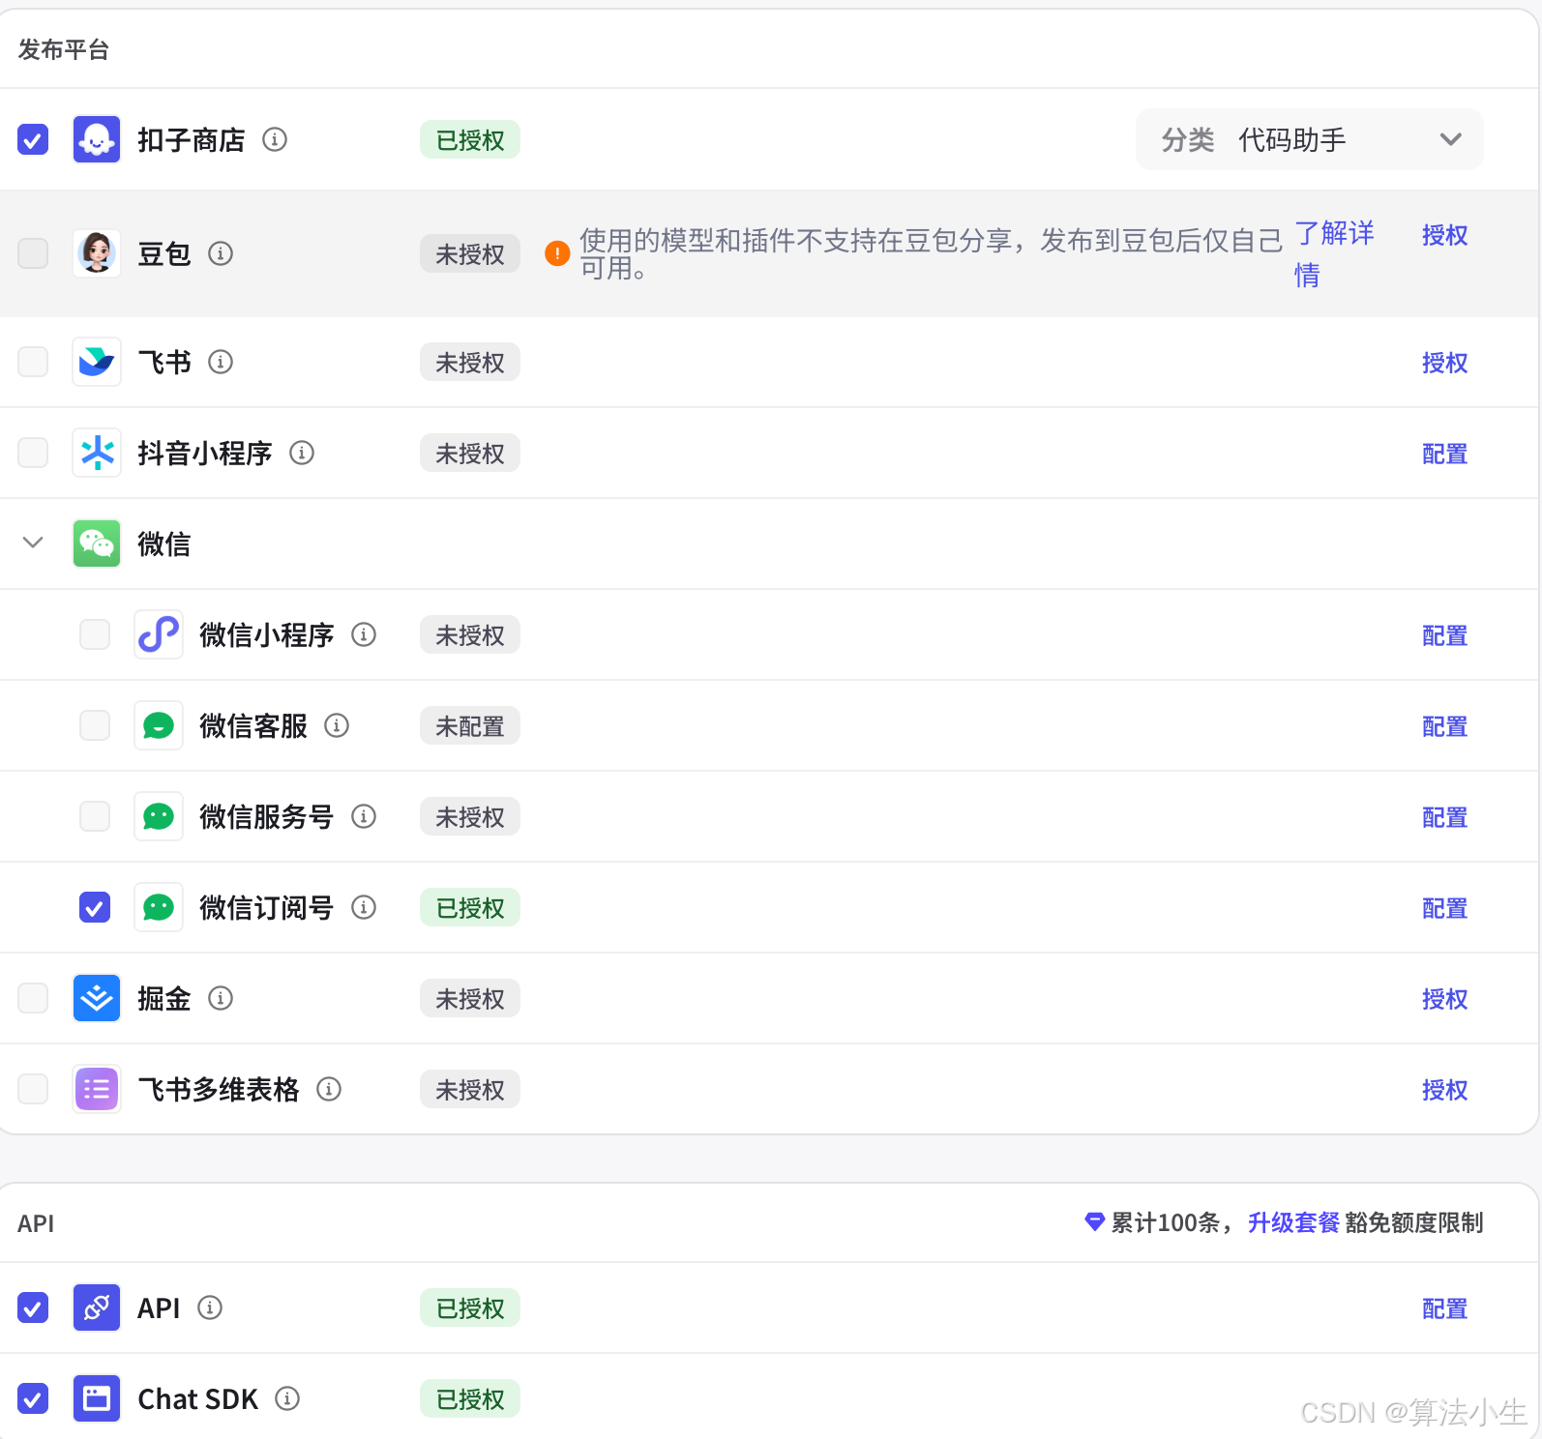Click 配置 link for 微信小程序

pos(1444,635)
